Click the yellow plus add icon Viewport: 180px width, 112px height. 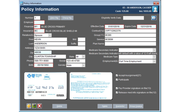pyautogui.click(x=29, y=106)
